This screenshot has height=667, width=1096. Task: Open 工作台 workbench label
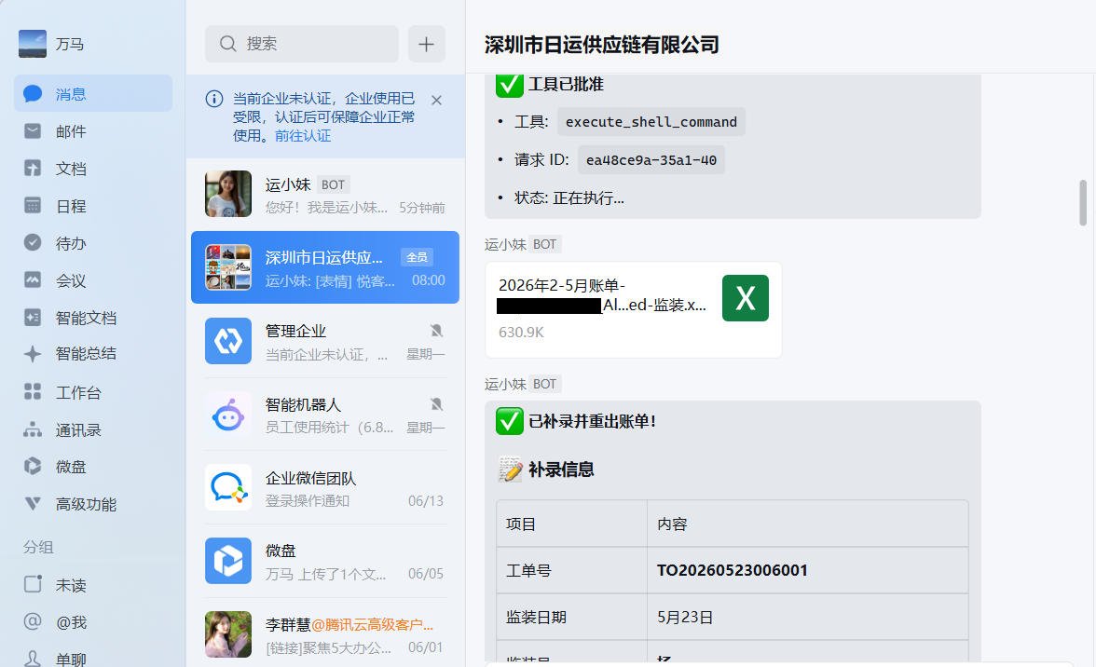pos(78,392)
